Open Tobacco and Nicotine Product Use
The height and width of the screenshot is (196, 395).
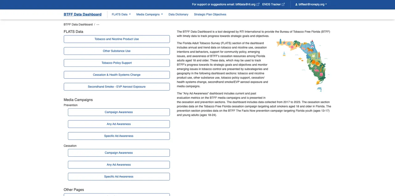[117, 39]
